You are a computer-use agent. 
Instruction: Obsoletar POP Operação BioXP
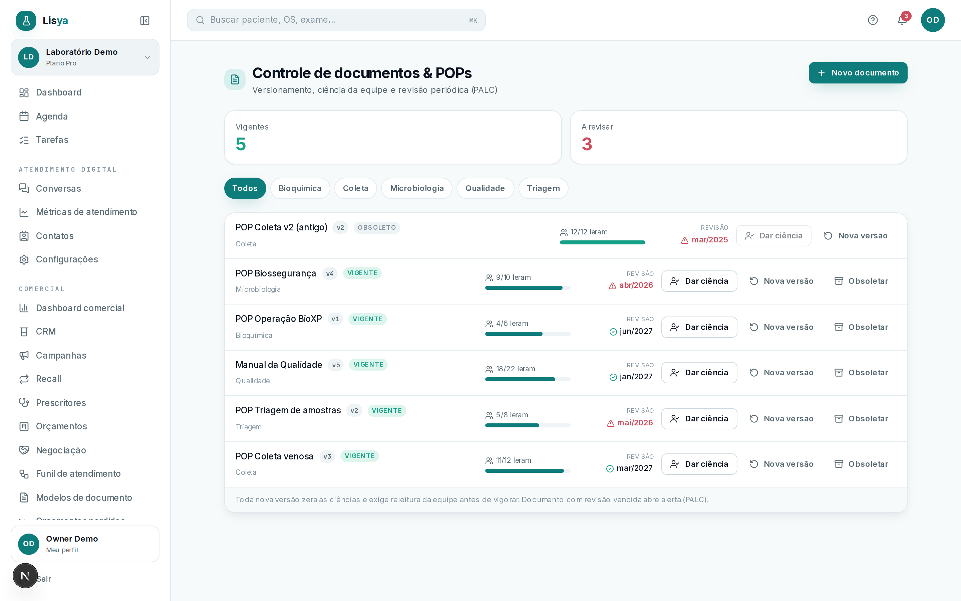click(x=861, y=327)
